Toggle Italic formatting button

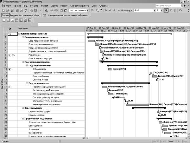pyautogui.click(x=171, y=10)
